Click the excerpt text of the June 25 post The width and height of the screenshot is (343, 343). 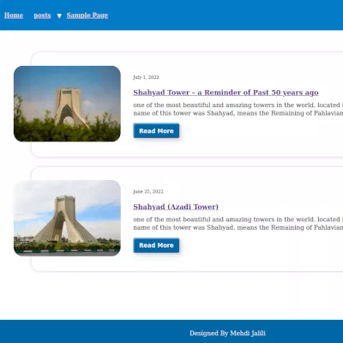point(238,224)
